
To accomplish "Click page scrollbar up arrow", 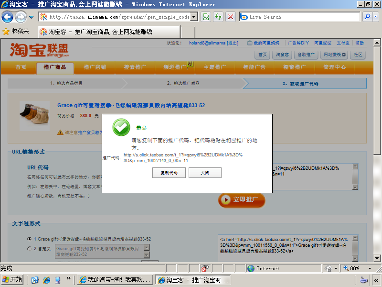I will coord(377,43).
